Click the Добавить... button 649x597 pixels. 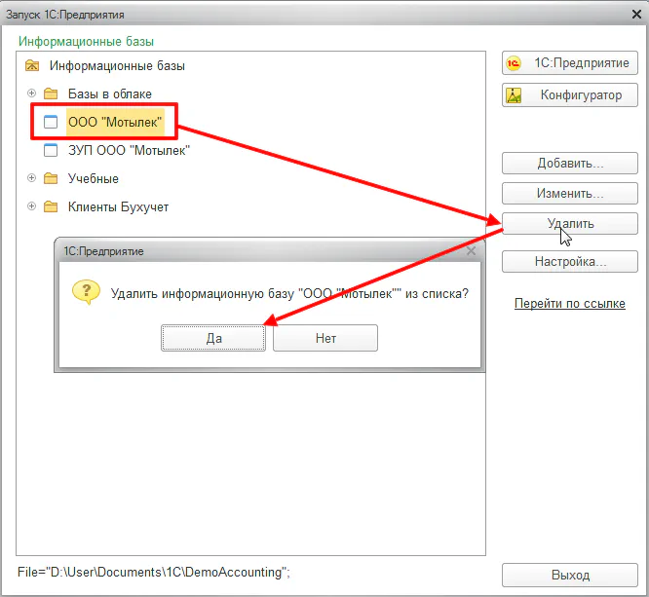click(570, 163)
